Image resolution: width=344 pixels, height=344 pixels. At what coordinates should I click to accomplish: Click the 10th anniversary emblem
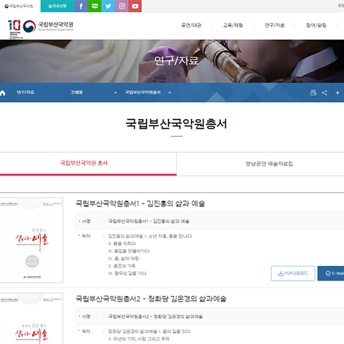click(14, 29)
